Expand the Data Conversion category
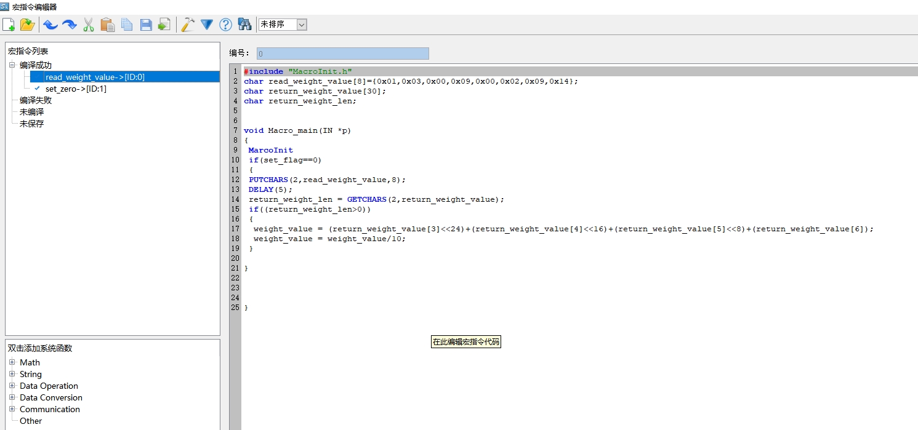This screenshot has width=918, height=430. click(x=12, y=397)
